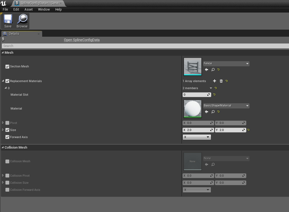Uncheck the Forward Axis checkbox
The image size is (289, 212).
coord(7,137)
